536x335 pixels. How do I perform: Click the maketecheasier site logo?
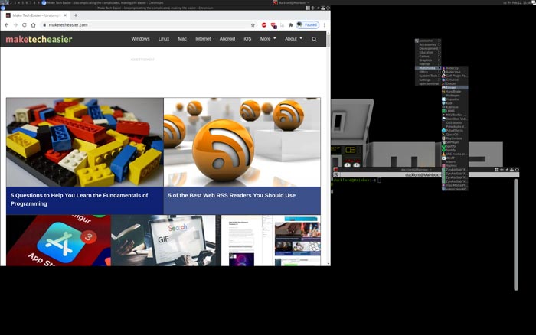click(39, 39)
